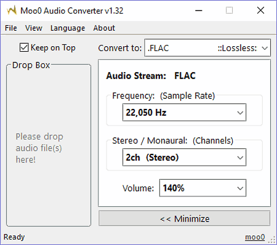
Task: Expand the Frequency sample rate dropdown
Action: click(184, 113)
